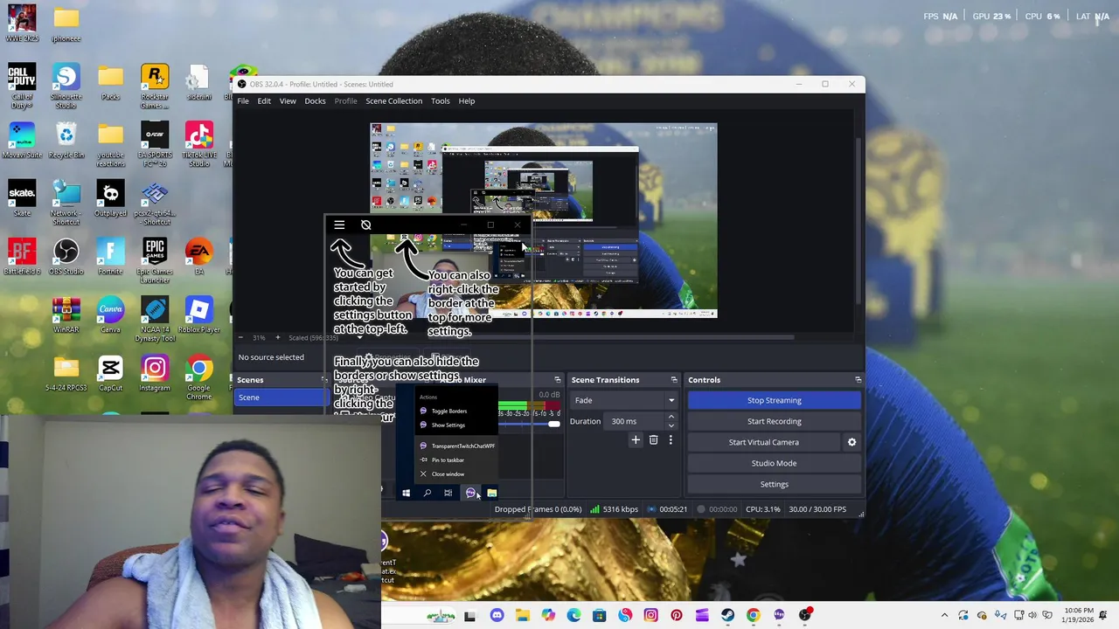Remove transition with the trash icon
Viewport: 1119px width, 629px height.
[653, 440]
